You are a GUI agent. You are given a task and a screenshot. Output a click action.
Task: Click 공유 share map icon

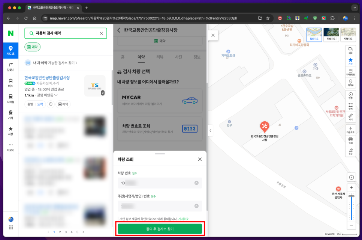tap(350, 151)
